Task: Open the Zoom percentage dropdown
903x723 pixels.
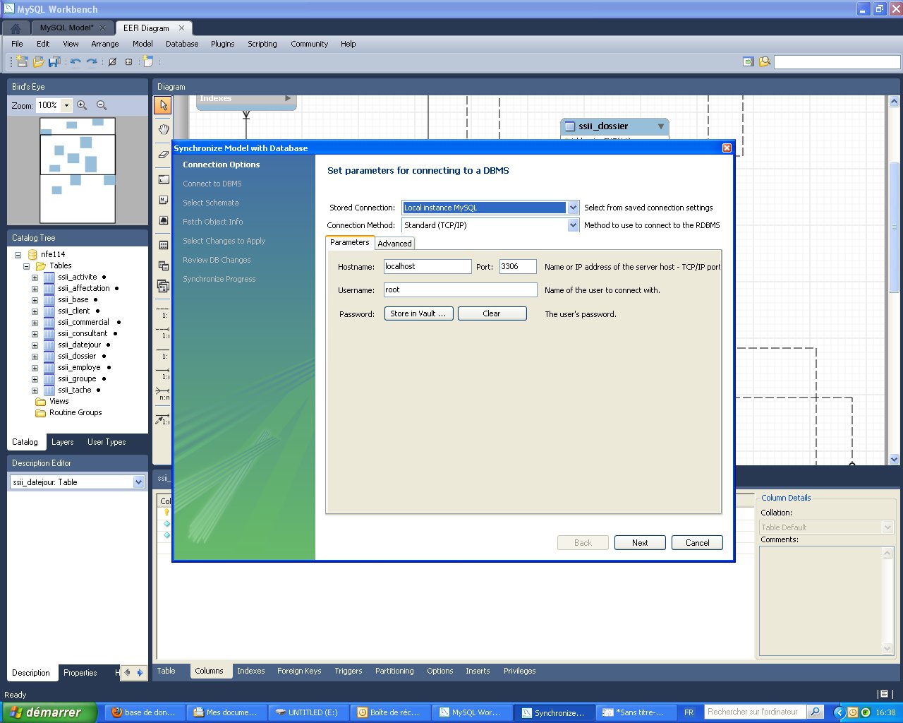Action: 66,105
